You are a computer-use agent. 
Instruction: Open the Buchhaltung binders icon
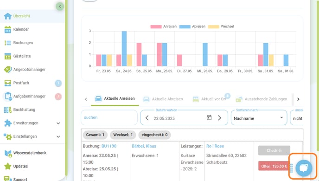point(8,110)
